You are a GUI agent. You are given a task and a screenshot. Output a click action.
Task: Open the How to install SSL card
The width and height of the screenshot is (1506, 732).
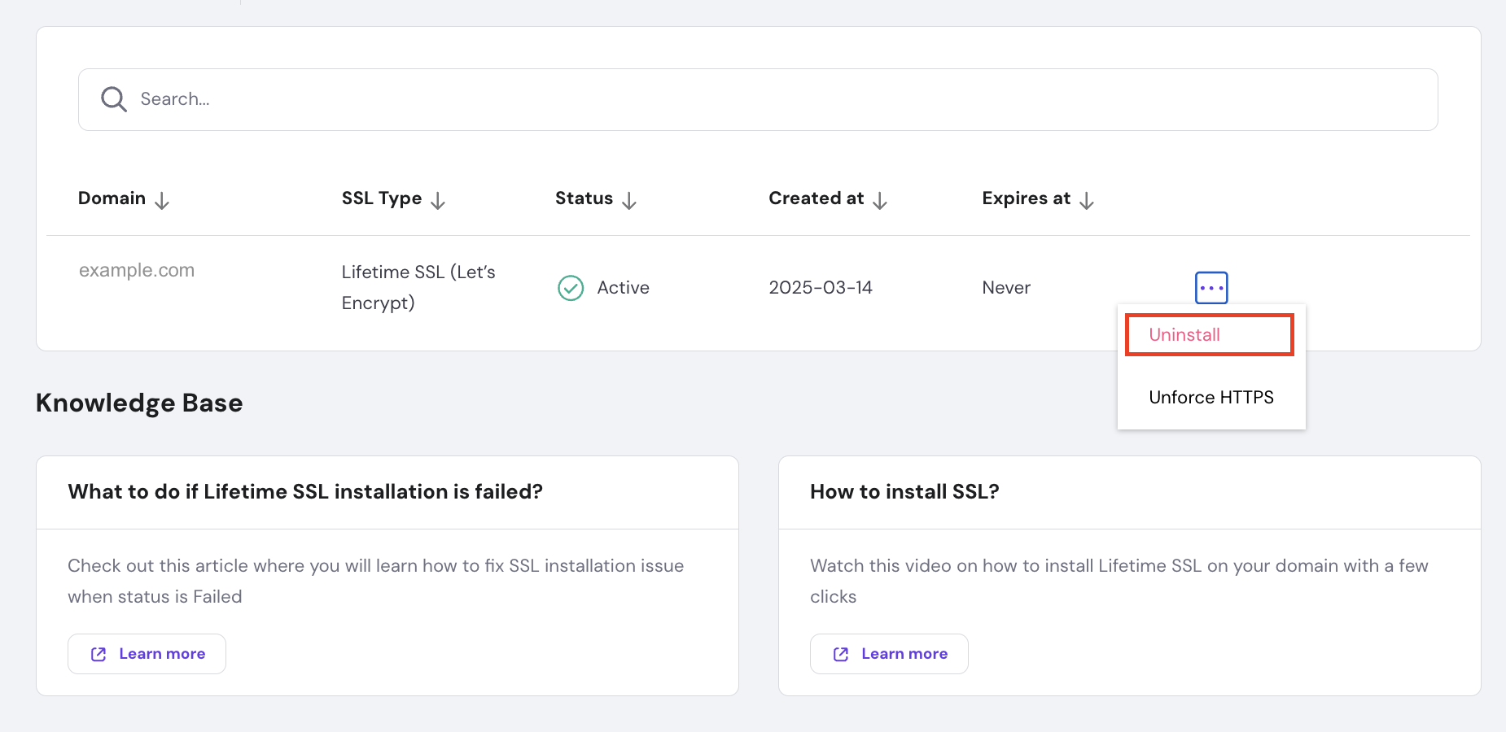coord(904,491)
